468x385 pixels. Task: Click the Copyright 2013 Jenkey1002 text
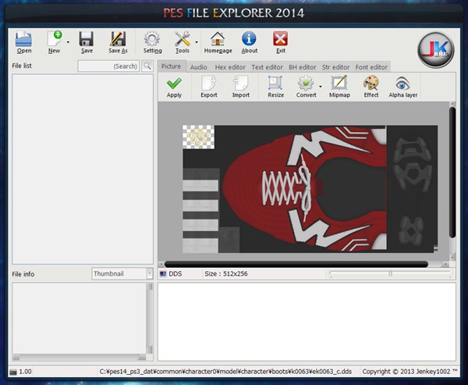click(x=409, y=372)
